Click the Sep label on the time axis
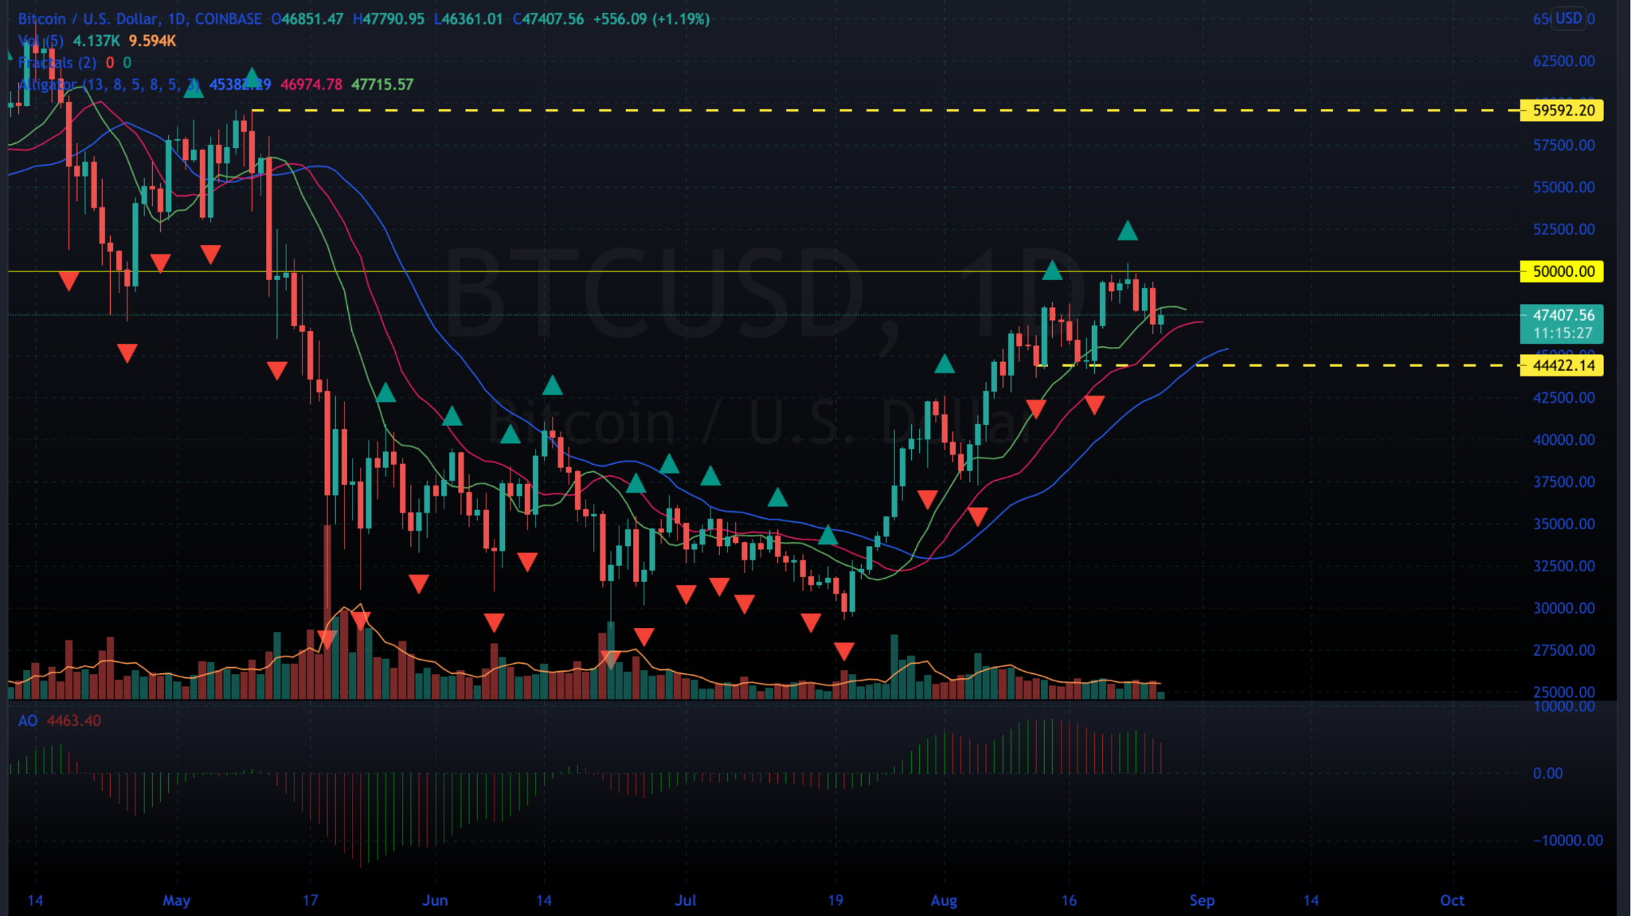 click(1202, 900)
